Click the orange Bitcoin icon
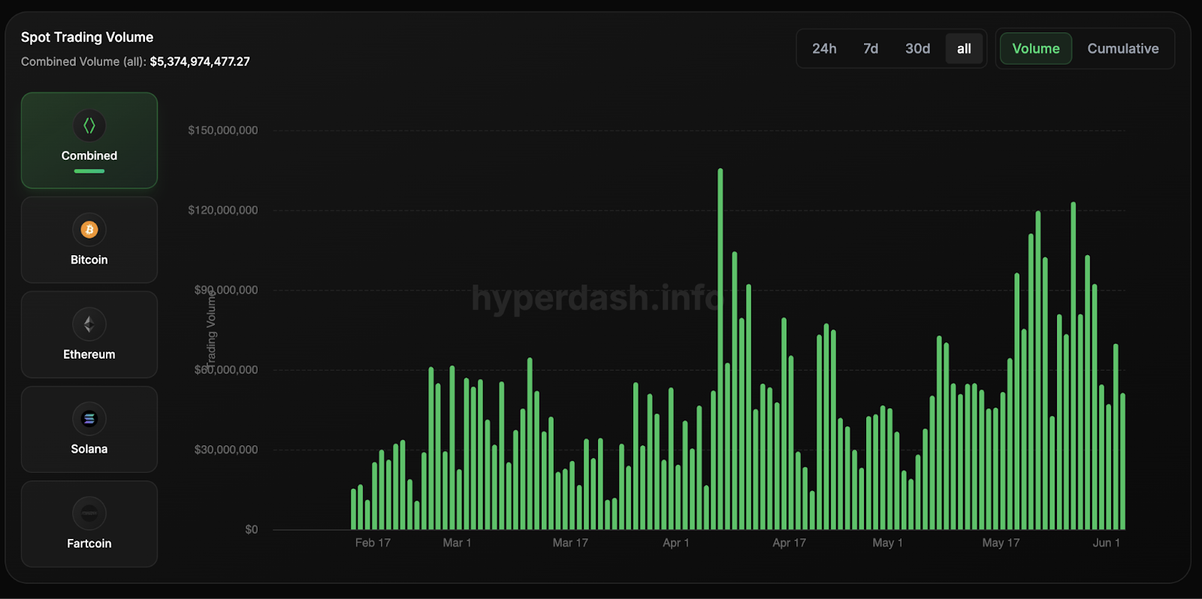 89,230
